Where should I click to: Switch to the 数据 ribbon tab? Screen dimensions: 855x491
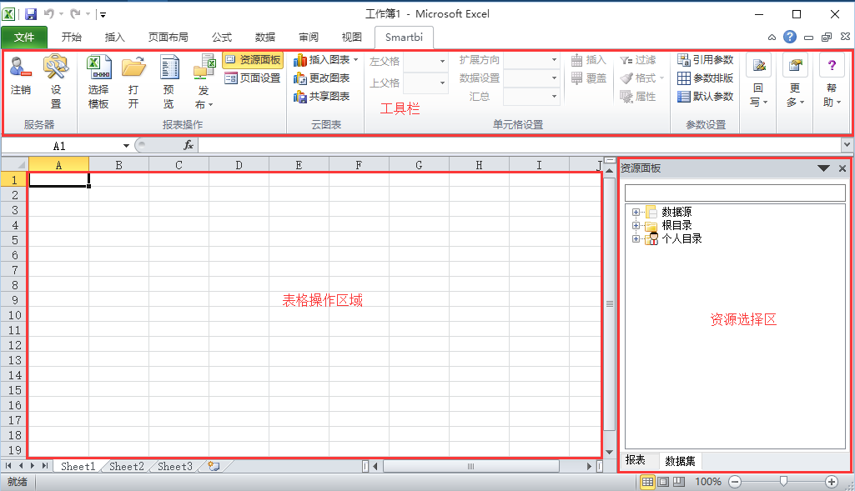(265, 37)
